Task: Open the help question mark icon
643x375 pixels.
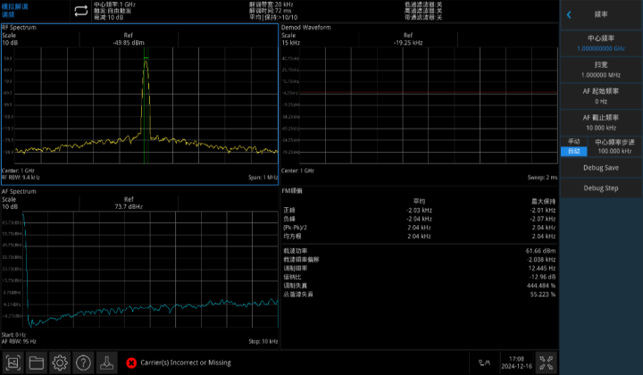Action: [x=83, y=362]
